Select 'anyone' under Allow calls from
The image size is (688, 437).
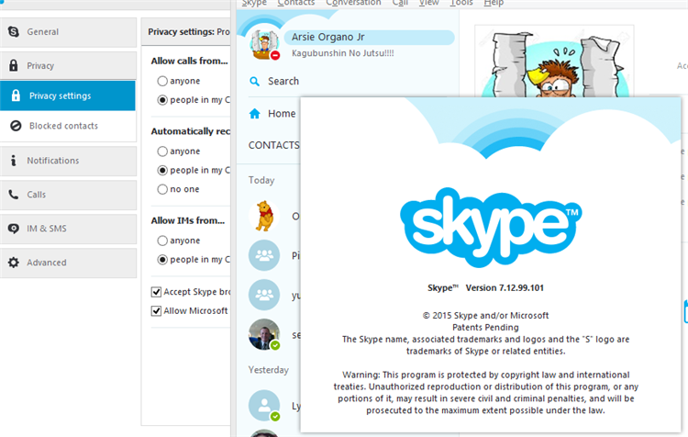(x=162, y=81)
